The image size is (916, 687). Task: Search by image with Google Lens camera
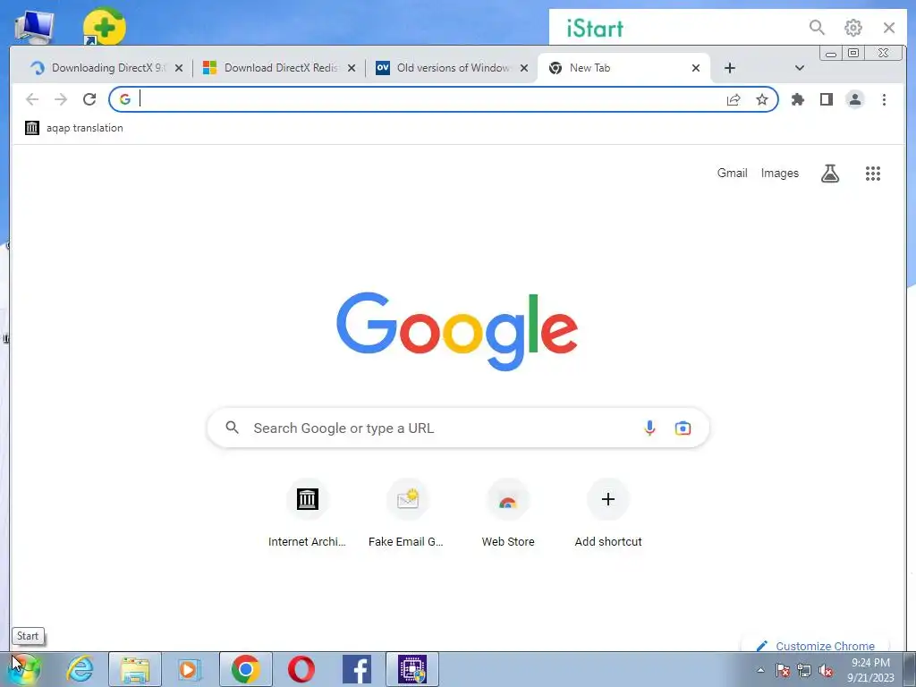pos(683,428)
